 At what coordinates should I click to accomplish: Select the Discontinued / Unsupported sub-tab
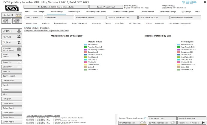pos(180,23)
